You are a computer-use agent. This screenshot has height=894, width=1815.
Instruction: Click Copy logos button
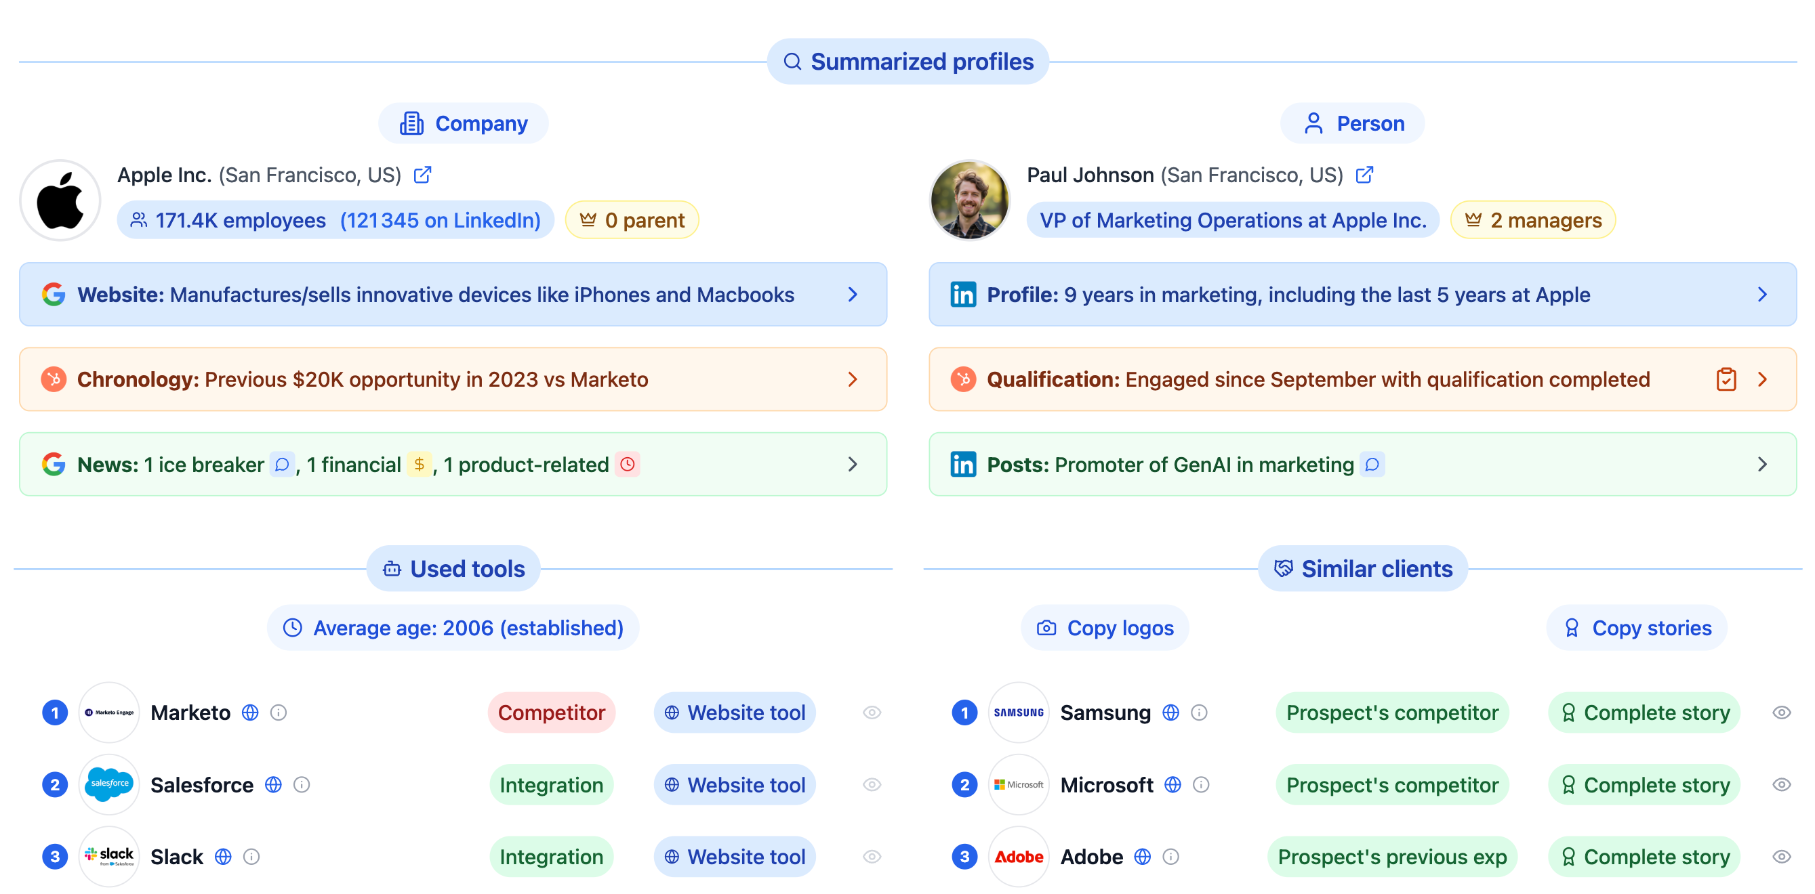point(1105,627)
